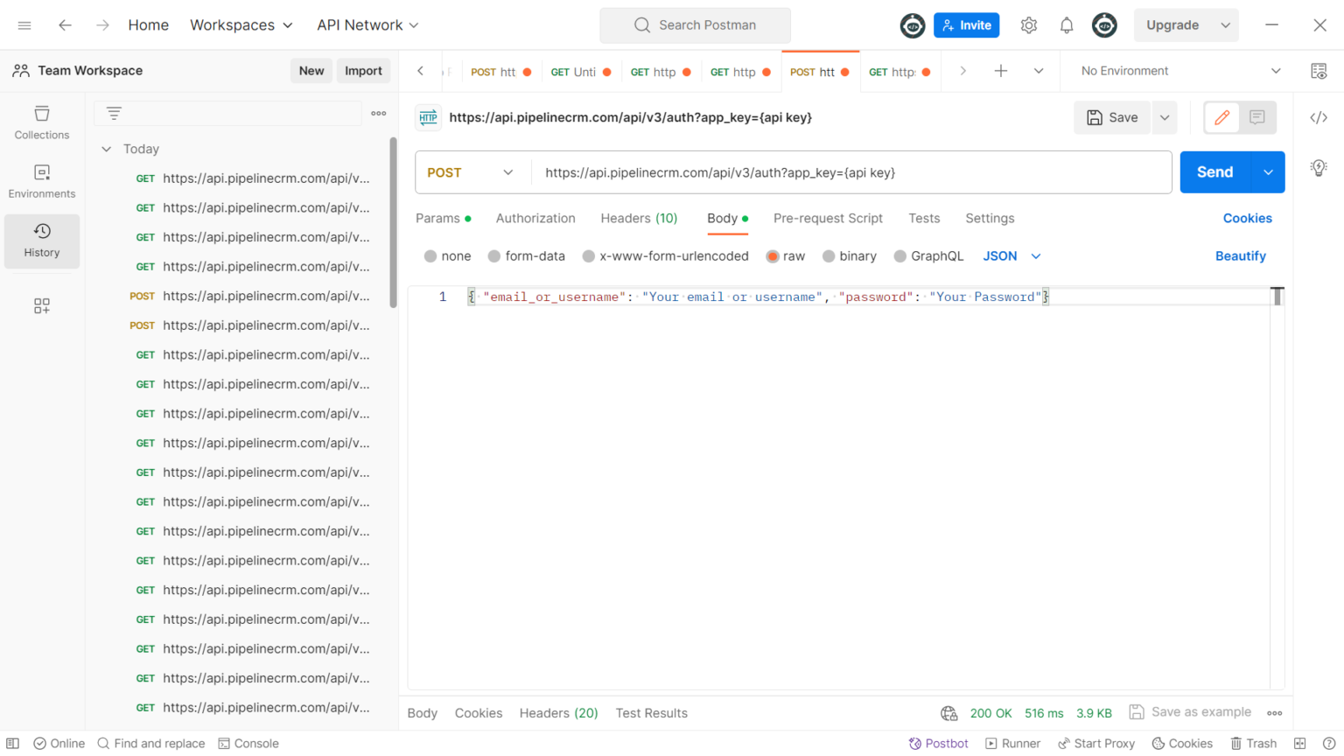This screenshot has width=1344, height=756.
Task: Expand the Workspaces dropdown
Action: [241, 25]
